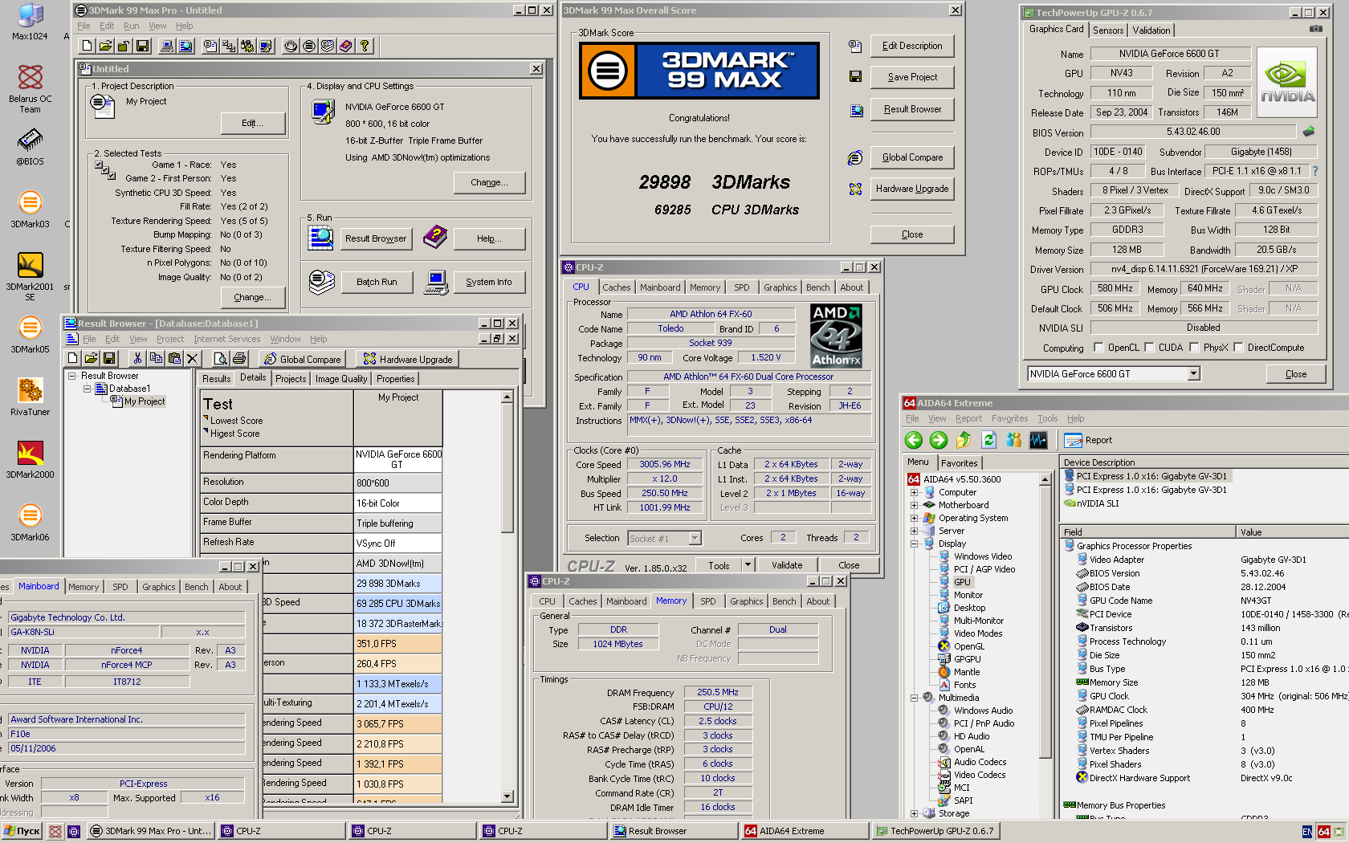Click the New project icon in 3DMark toolbar
Screen dimensions: 1349x843
[x=88, y=46]
